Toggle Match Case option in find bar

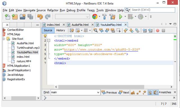click(x=133, y=92)
